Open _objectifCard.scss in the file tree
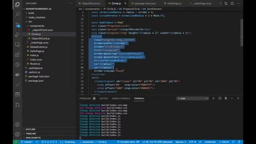Screen dimensions: 256x144 (x=42, y=30)
